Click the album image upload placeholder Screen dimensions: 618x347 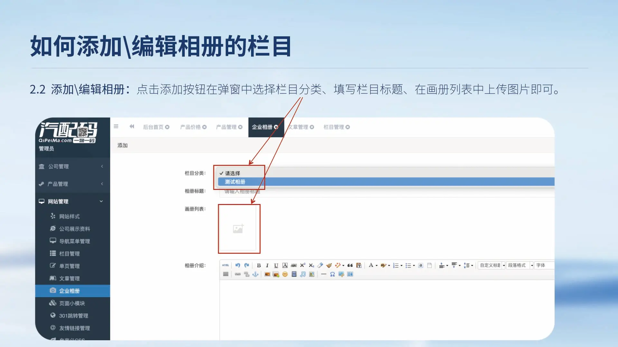pos(238,228)
